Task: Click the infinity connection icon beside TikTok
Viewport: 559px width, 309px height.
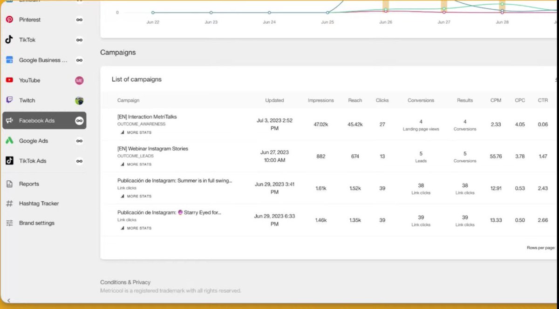Action: pos(80,40)
